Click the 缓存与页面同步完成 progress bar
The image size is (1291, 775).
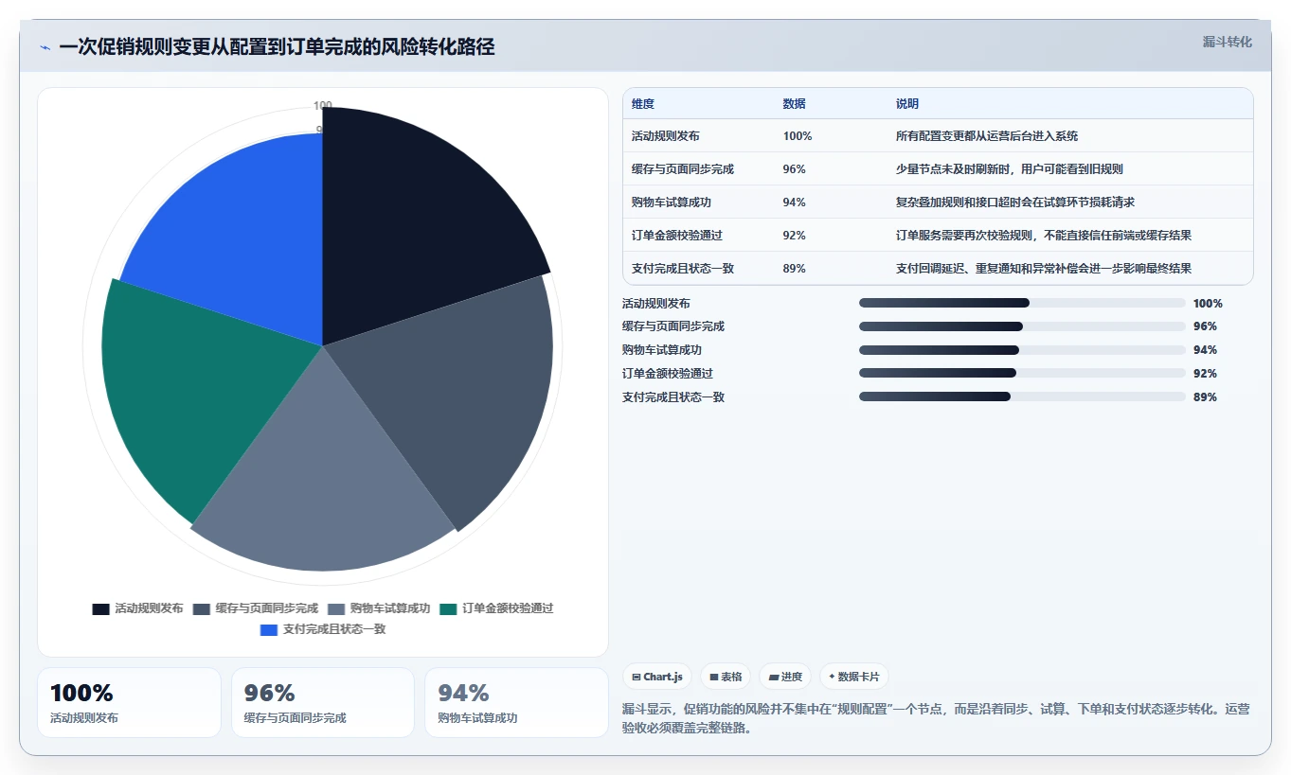[x=1022, y=326]
